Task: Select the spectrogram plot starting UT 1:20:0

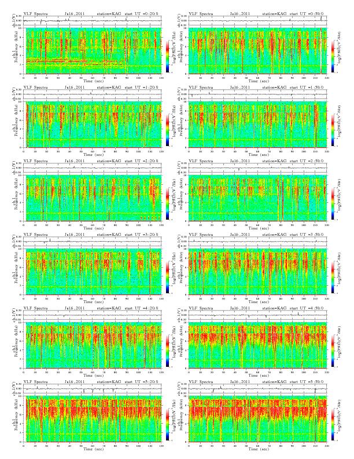Action: click(x=93, y=125)
